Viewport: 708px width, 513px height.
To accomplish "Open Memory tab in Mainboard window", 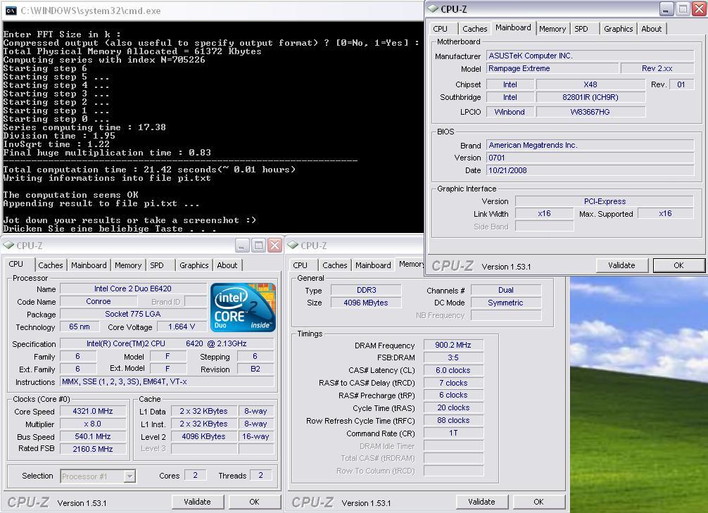I will coord(552,28).
